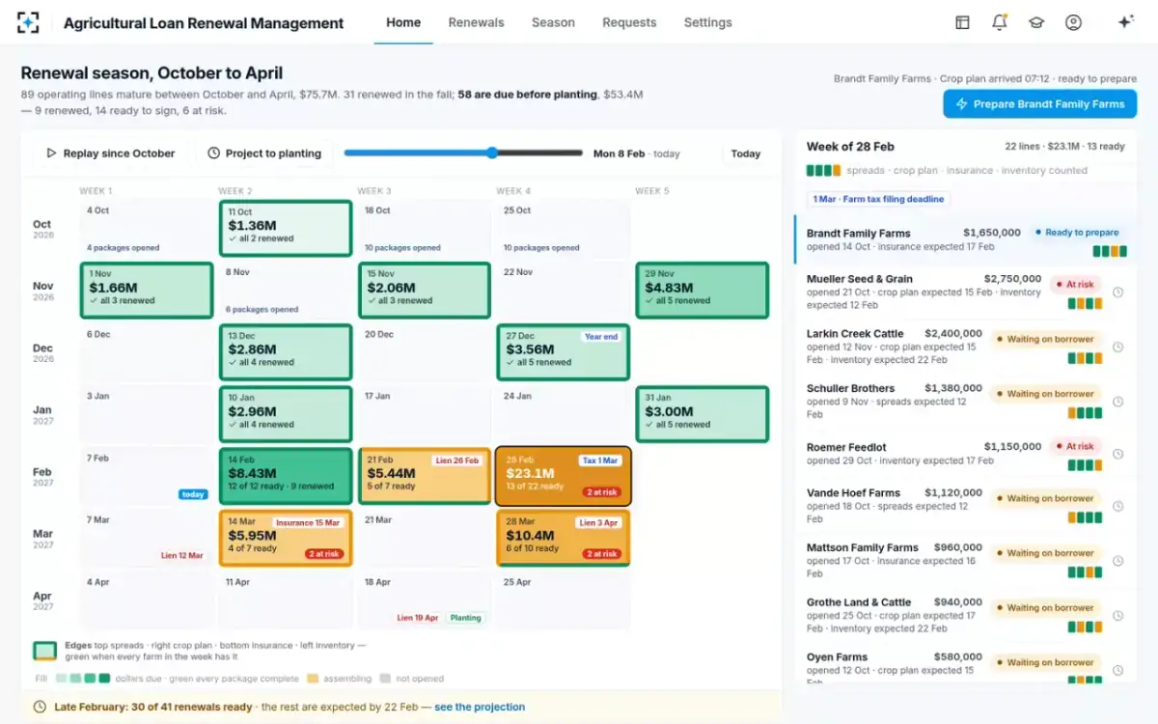Click Prepare Brandt Family Farms button
The height and width of the screenshot is (724, 1158).
point(1039,104)
